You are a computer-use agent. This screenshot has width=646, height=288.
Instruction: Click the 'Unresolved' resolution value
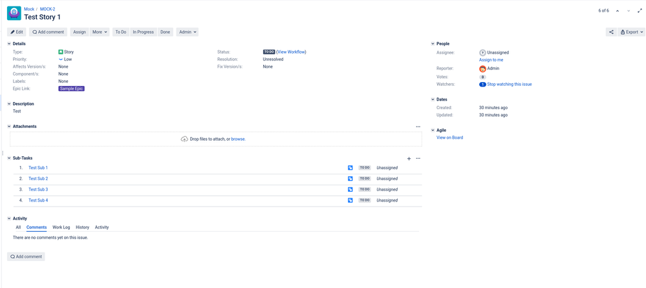(x=273, y=59)
